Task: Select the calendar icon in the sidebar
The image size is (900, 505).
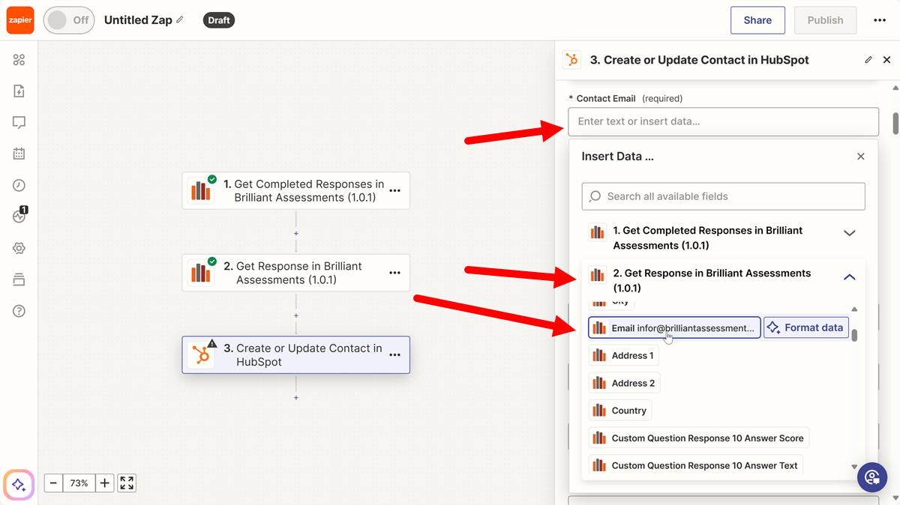Action: point(19,153)
